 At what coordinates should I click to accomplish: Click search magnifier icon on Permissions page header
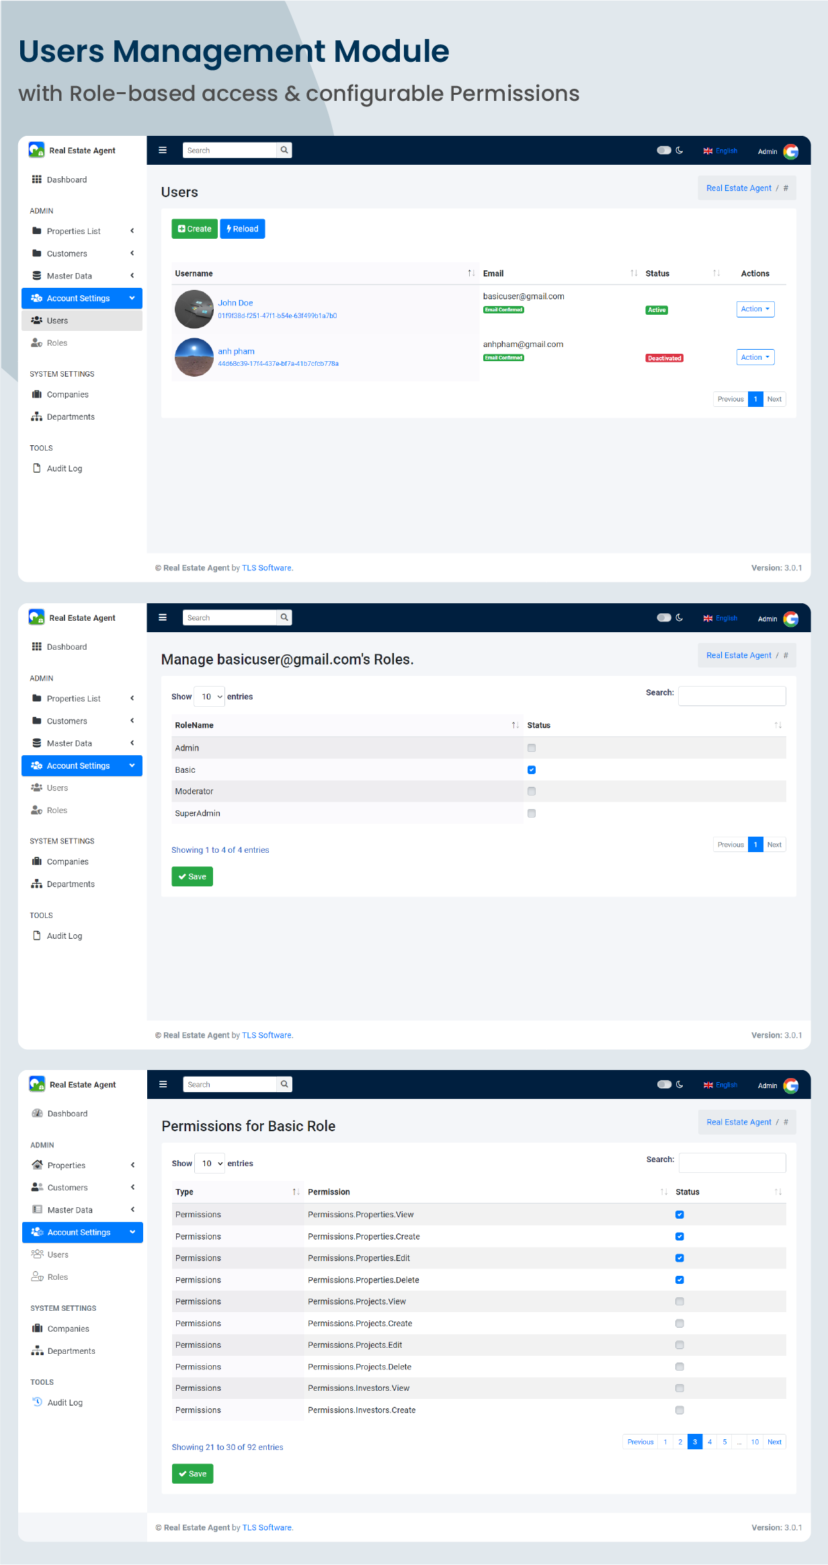[284, 1084]
